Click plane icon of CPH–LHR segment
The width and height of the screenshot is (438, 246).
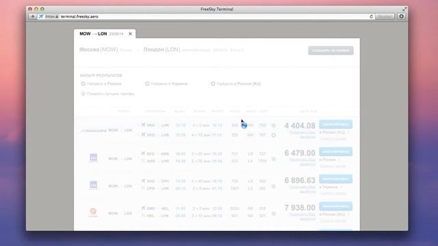[x=143, y=189]
